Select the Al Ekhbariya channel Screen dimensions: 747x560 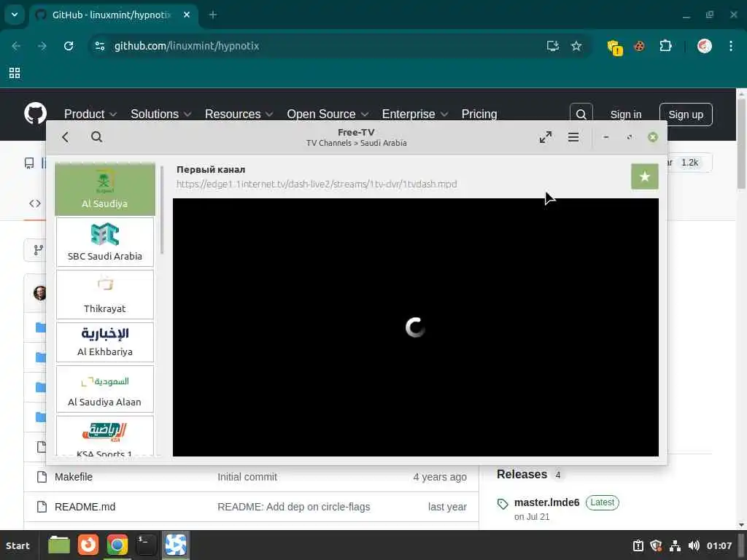point(105,342)
